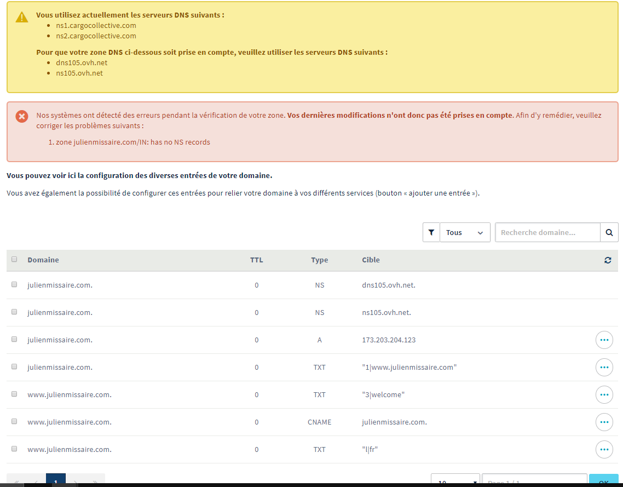Click the yellow warning triangle icon

tap(21, 17)
